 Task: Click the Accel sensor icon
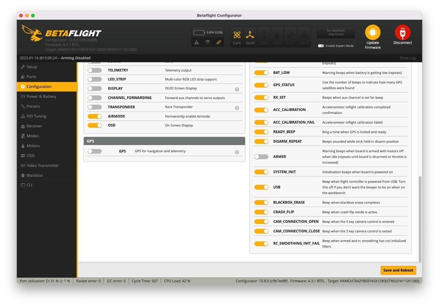pyautogui.click(x=250, y=37)
